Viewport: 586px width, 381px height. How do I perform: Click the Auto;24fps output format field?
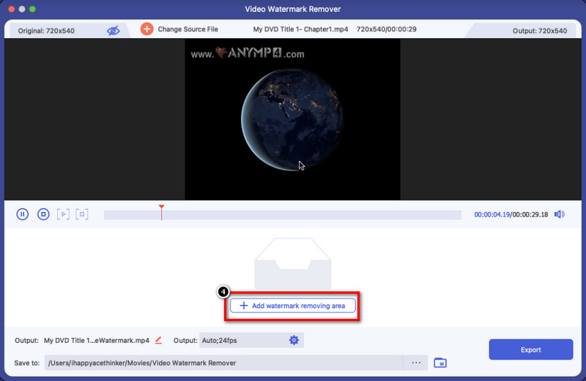click(251, 340)
